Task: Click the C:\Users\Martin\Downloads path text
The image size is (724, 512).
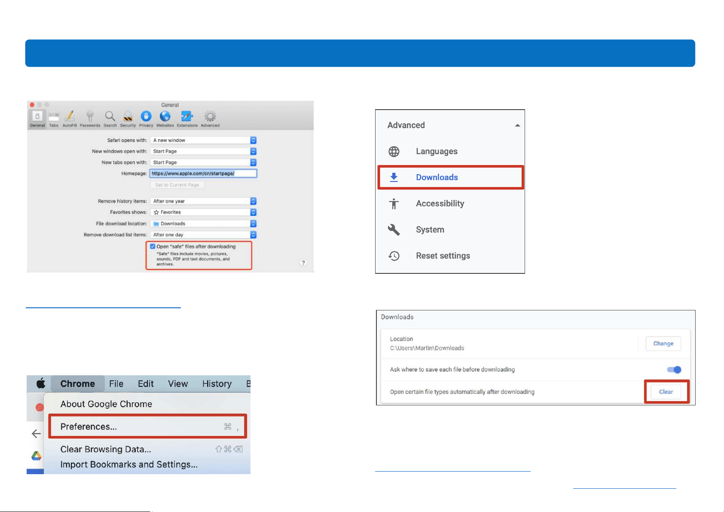Action: [x=427, y=348]
